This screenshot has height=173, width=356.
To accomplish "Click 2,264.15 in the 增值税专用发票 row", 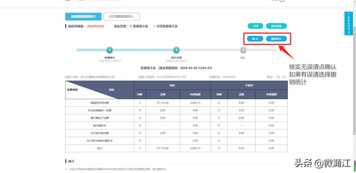I will (195, 103).
